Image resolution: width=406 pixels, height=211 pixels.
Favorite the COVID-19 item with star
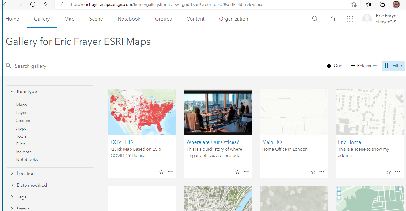point(161,172)
